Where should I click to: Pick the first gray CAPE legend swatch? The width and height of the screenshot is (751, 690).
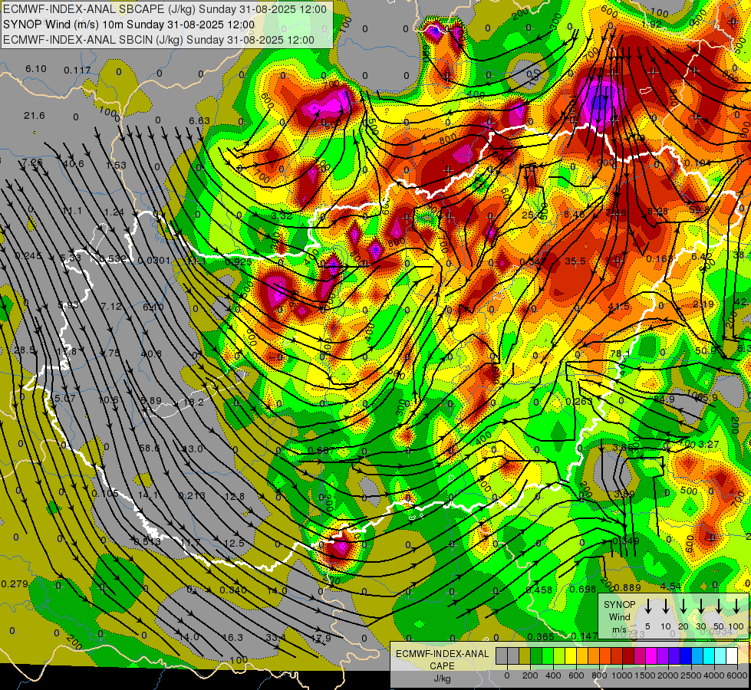pos(502,656)
